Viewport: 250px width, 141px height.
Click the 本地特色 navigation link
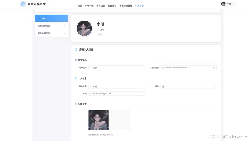click(89, 6)
